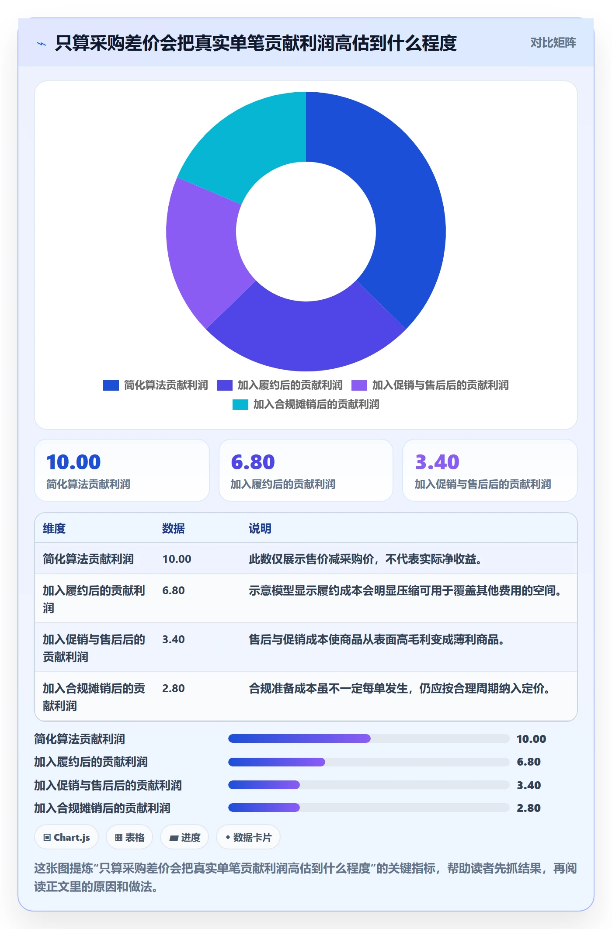Click the 数据 column header
This screenshot has height=929, width=612.
coord(174,528)
